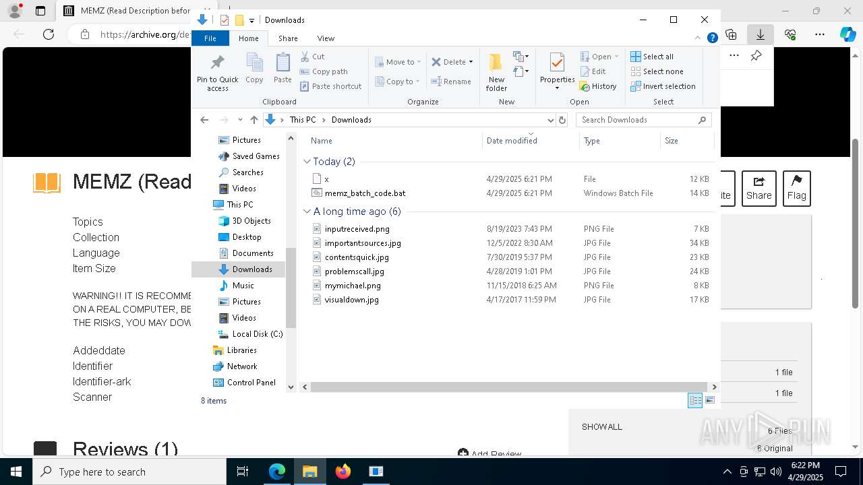Sort by Date modified column
The height and width of the screenshot is (485, 863).
(x=531, y=141)
